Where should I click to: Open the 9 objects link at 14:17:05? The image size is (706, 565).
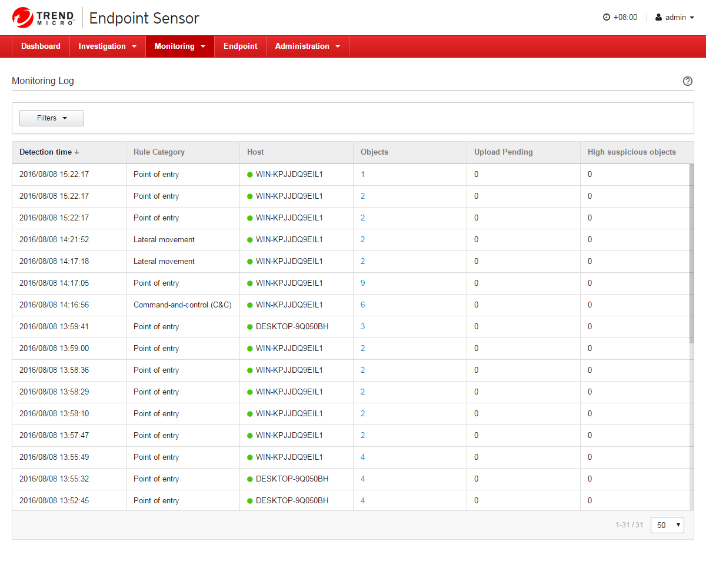(x=363, y=283)
